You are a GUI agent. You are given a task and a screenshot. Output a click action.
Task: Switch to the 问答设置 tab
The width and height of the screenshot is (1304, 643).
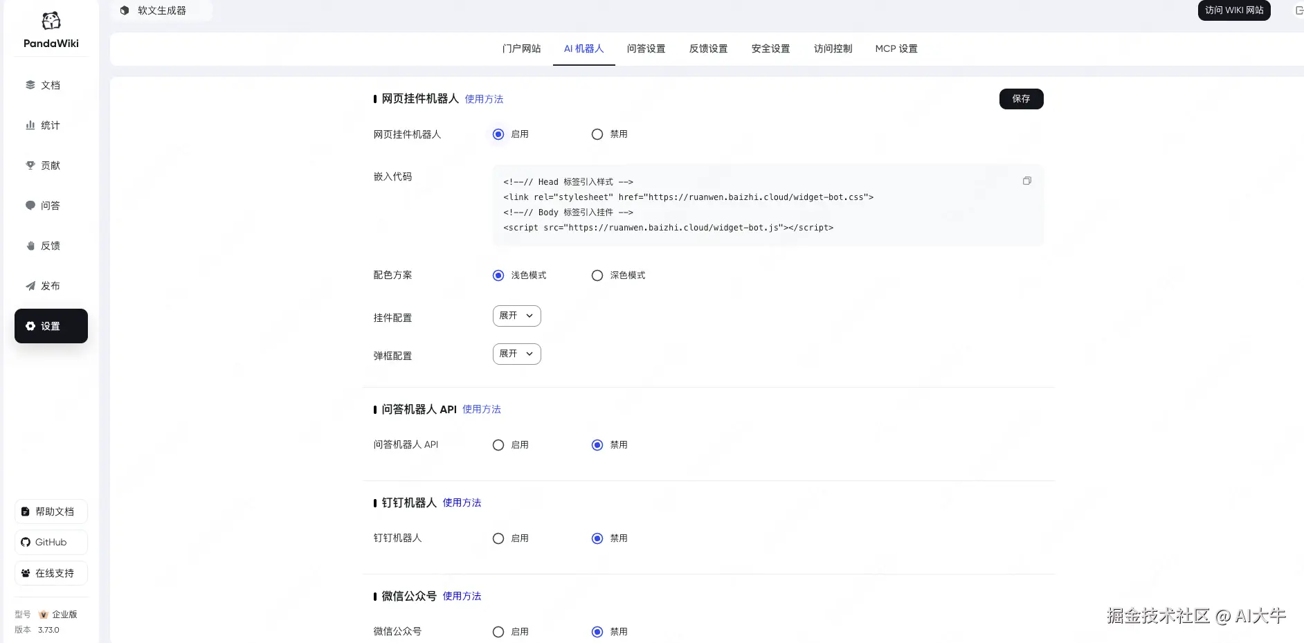[646, 48]
